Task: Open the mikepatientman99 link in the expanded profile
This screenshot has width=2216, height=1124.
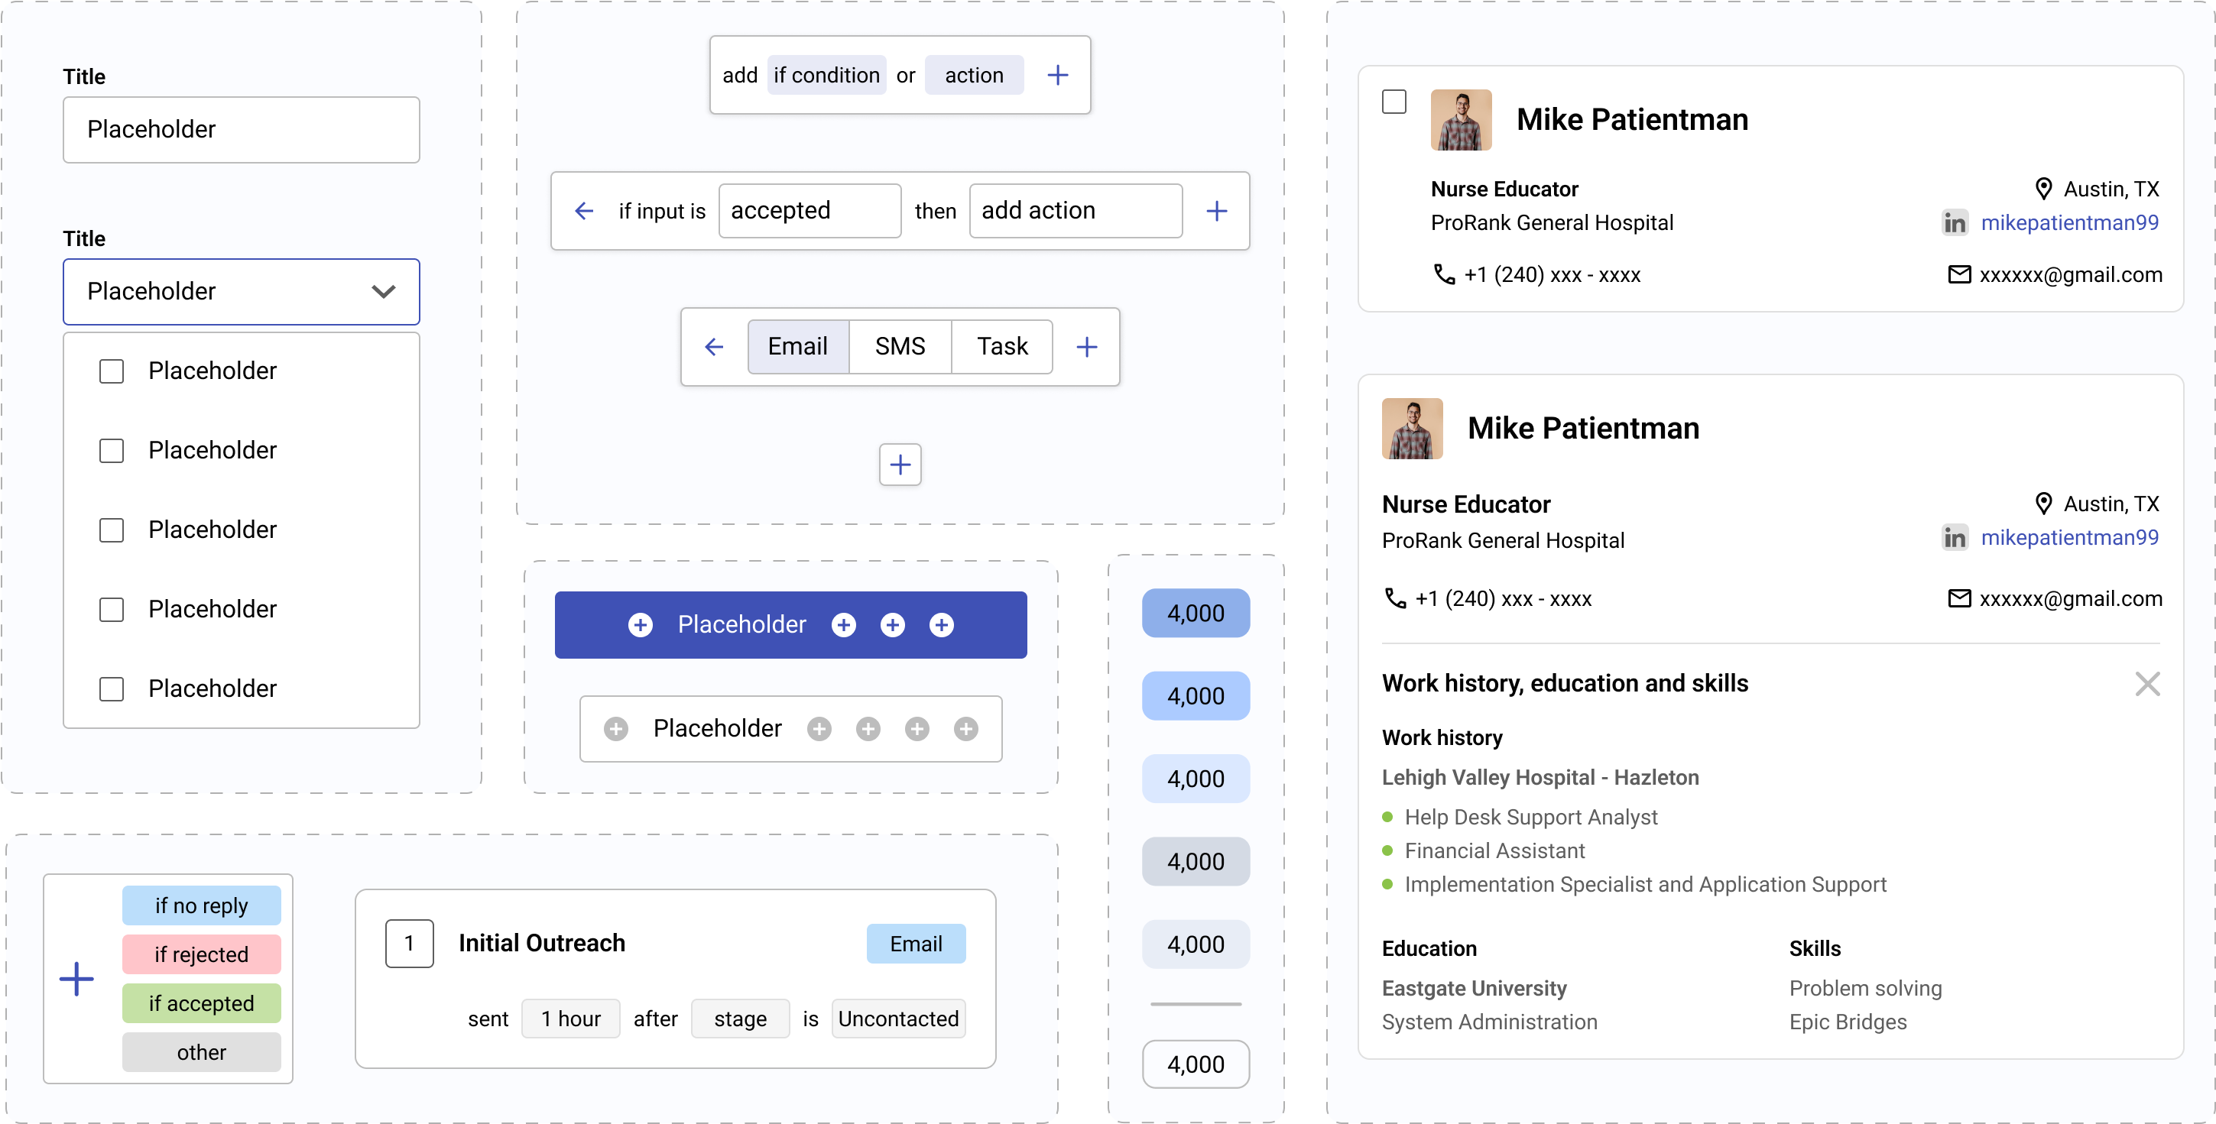Action: tap(2069, 537)
